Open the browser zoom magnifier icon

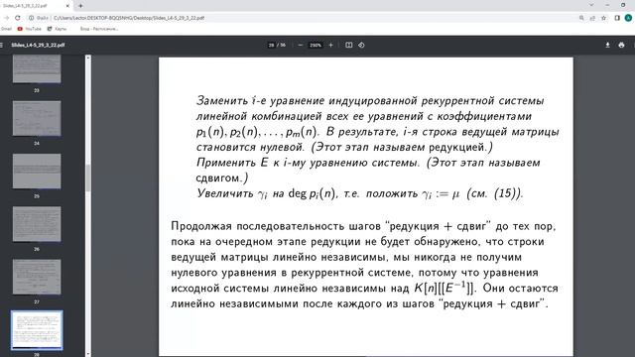pos(581,18)
